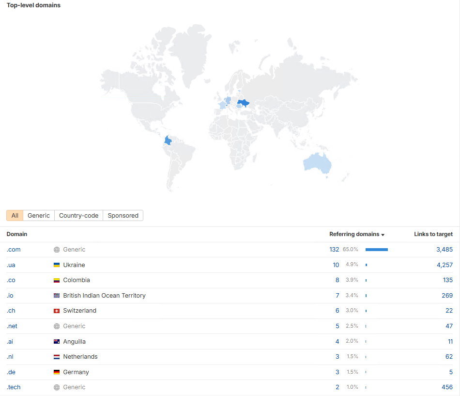This screenshot has width=460, height=396.
Task: Click 269 links to target value
Action: pos(447,296)
